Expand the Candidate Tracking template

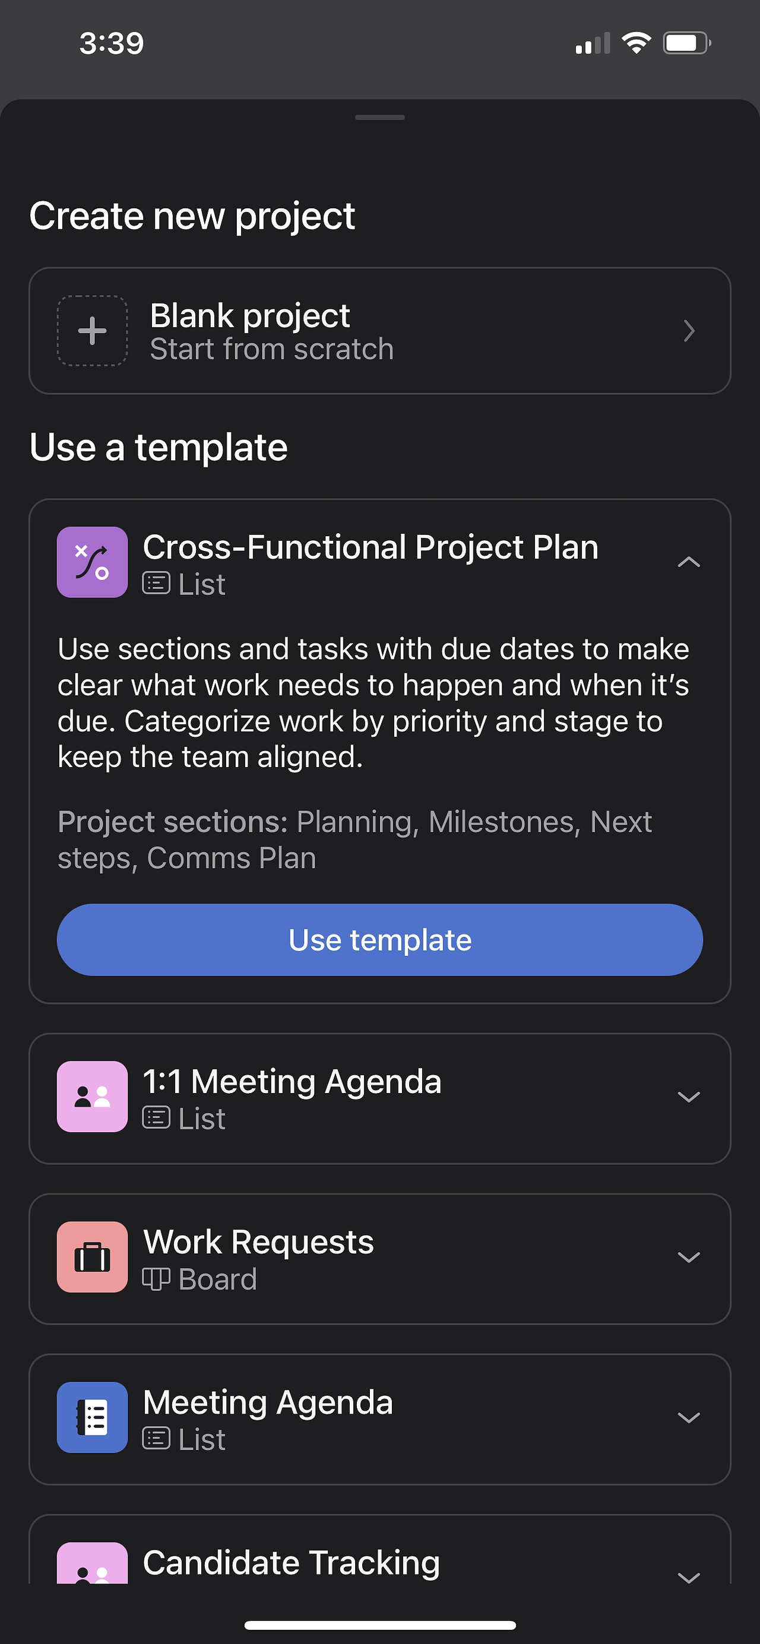coord(689,1578)
